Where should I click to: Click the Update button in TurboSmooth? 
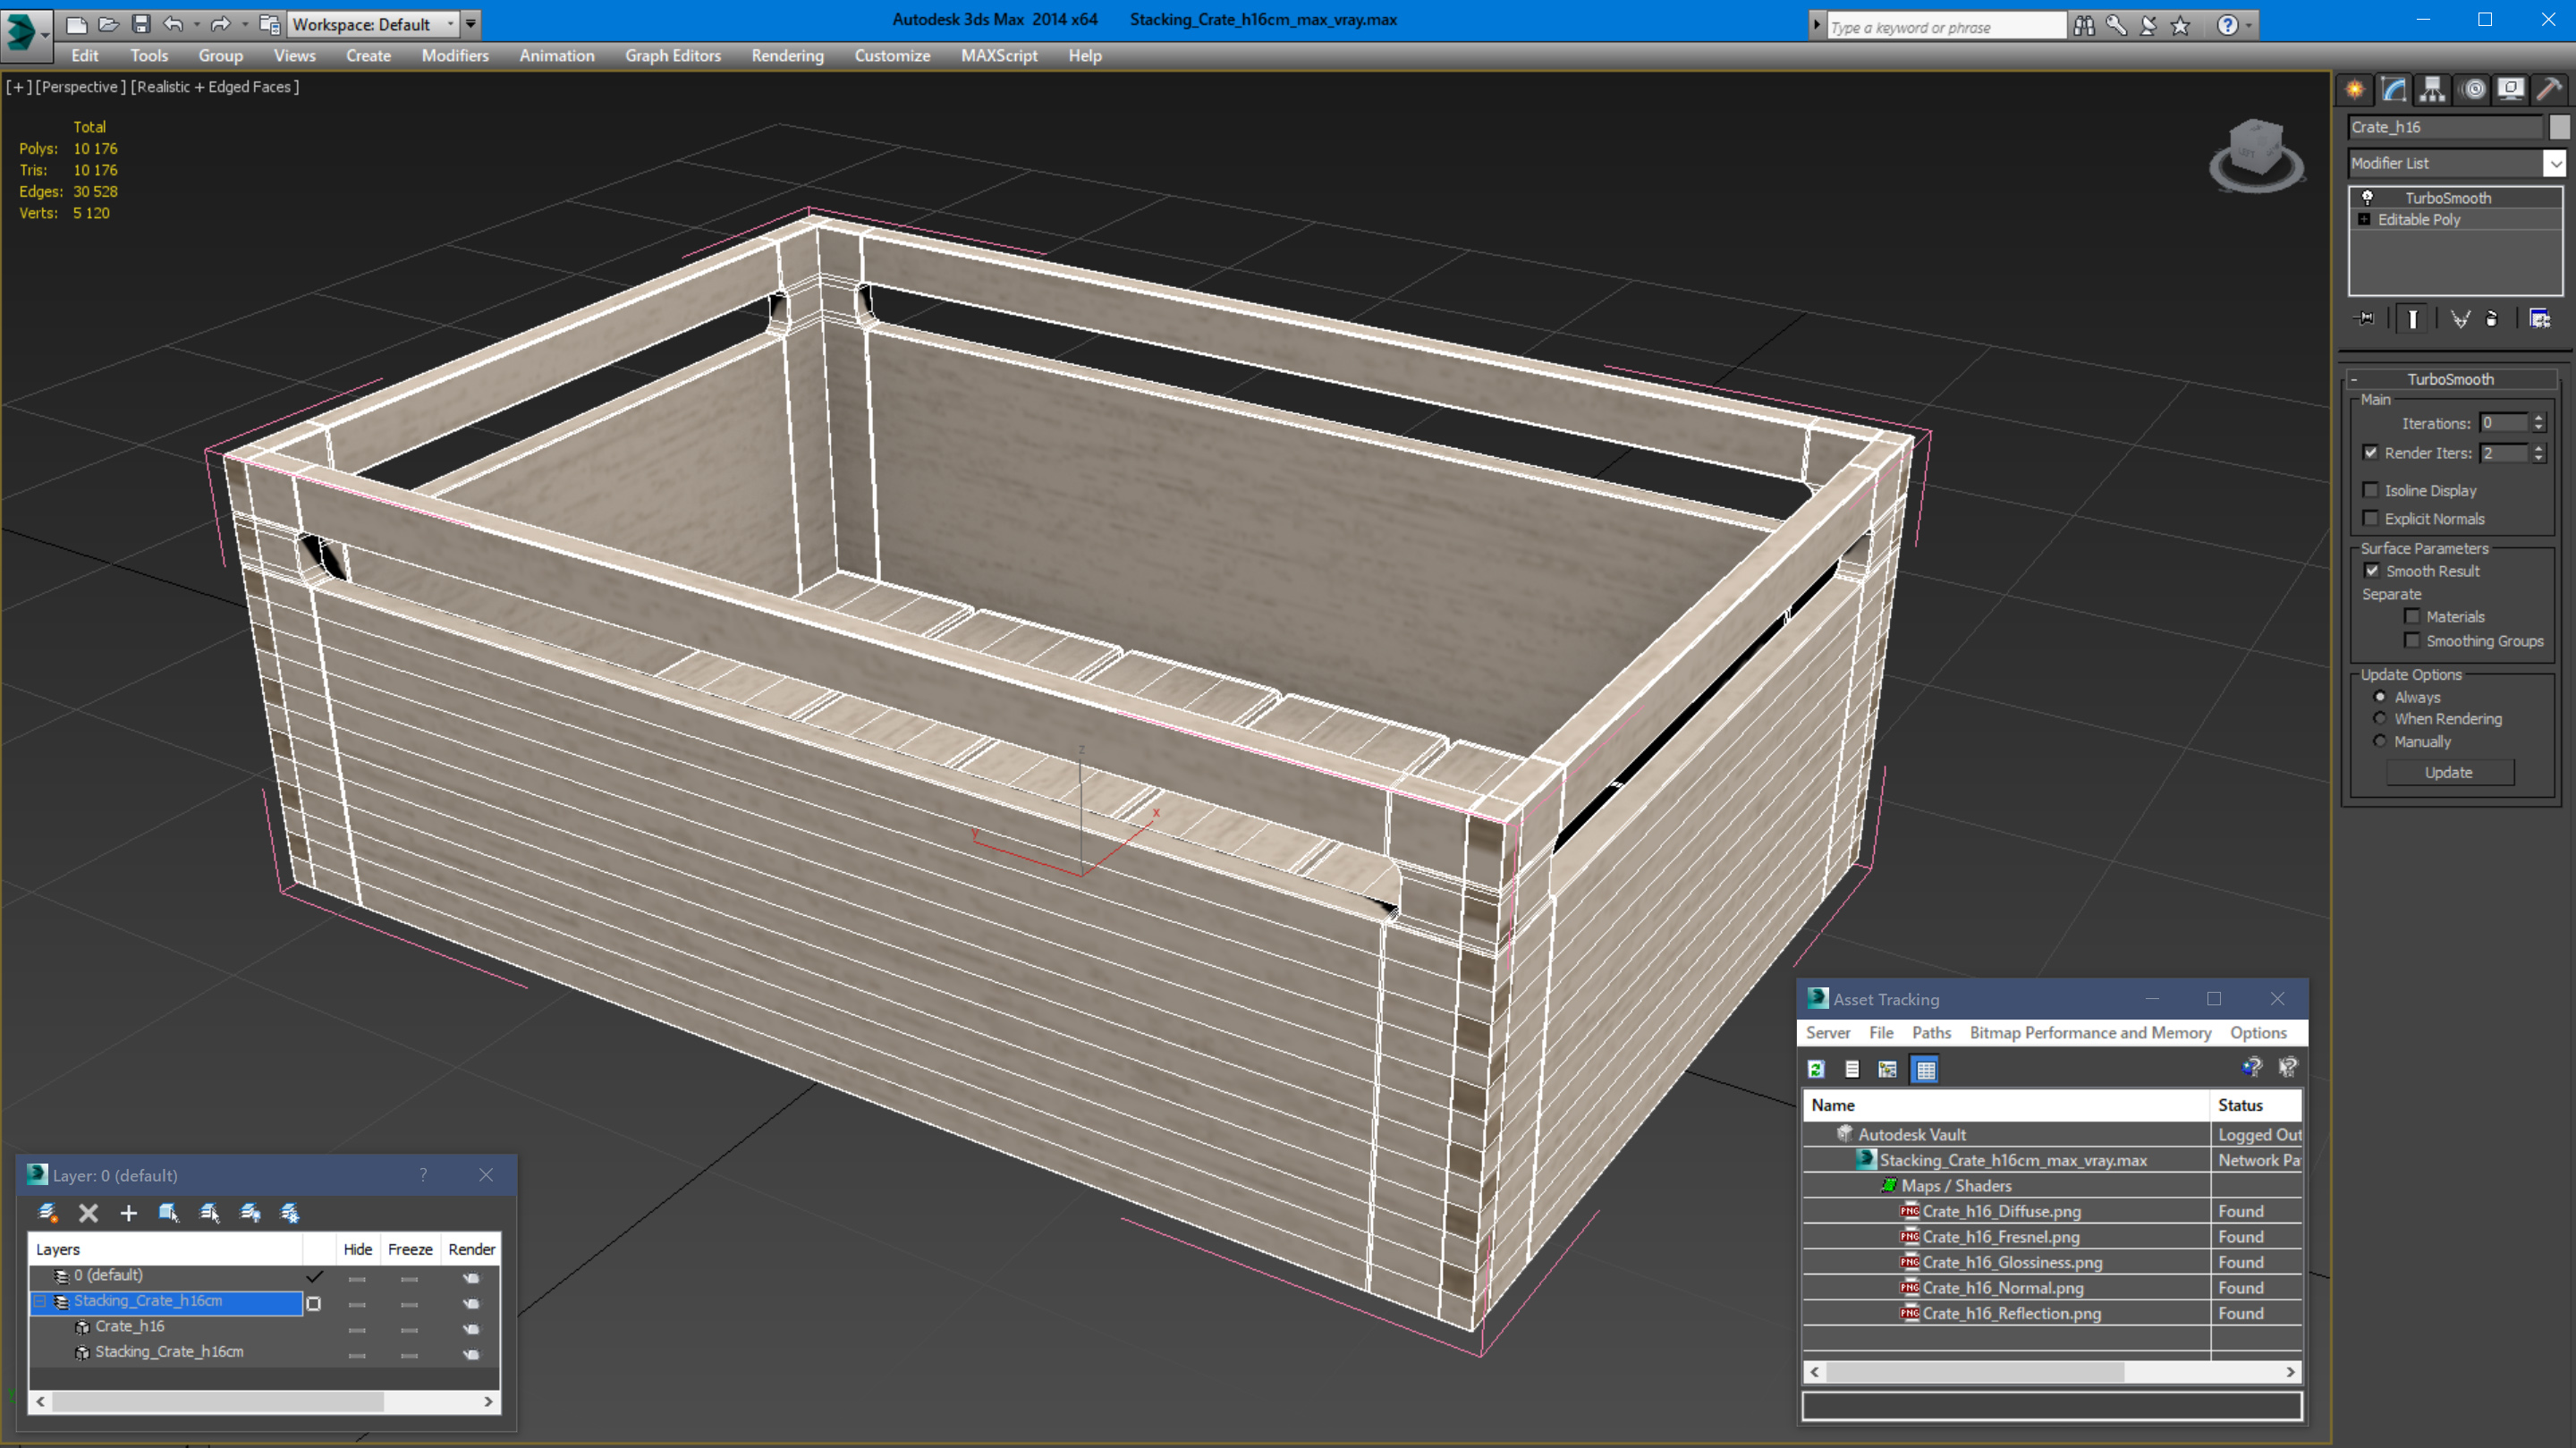[2448, 772]
